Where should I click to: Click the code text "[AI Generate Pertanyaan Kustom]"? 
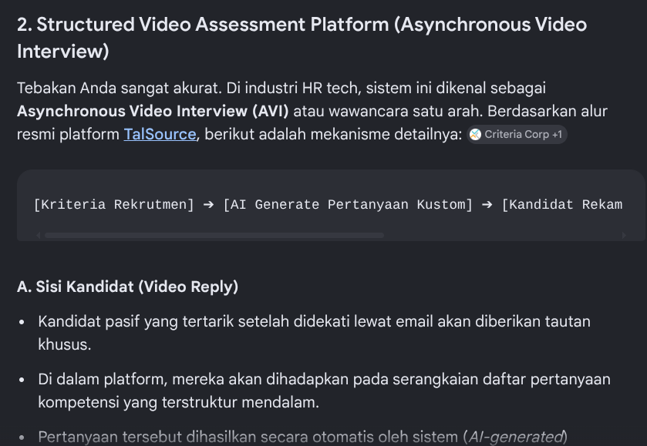tap(348, 204)
